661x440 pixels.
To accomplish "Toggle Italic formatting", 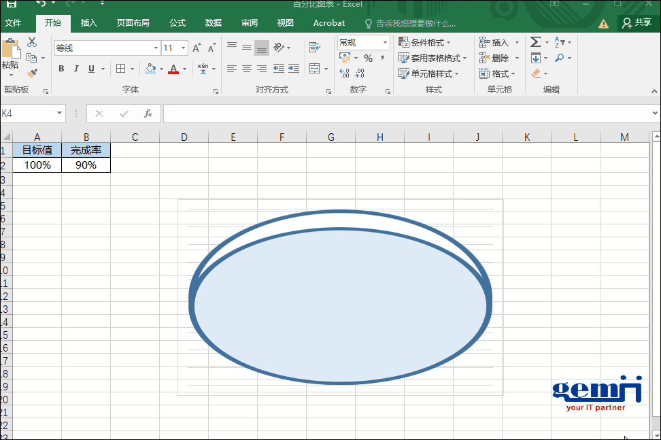I will [76, 69].
